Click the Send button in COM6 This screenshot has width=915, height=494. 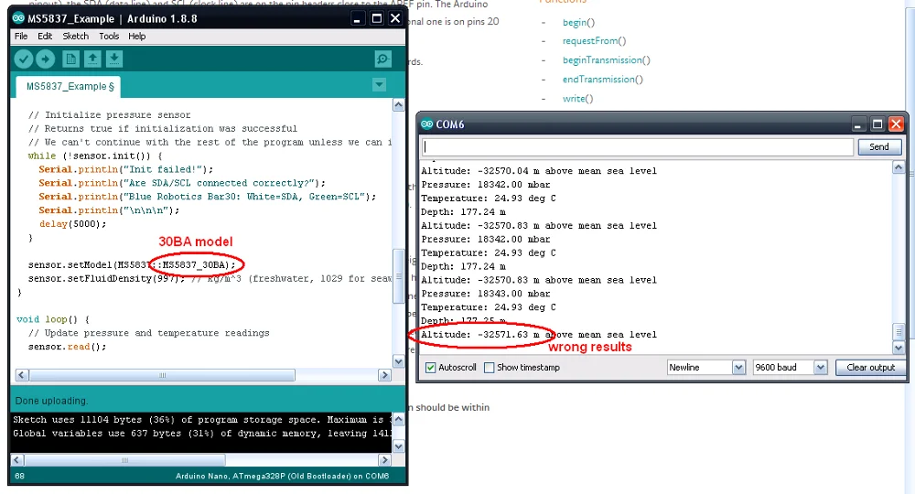click(x=878, y=147)
